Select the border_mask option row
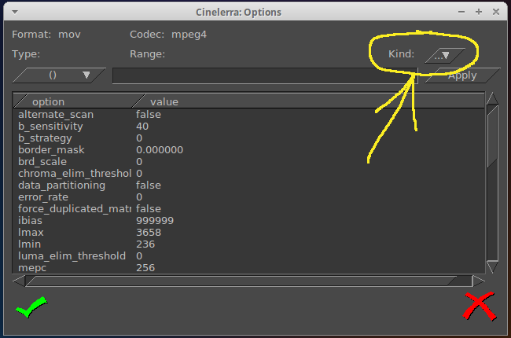The height and width of the screenshot is (338, 511). tap(51, 150)
